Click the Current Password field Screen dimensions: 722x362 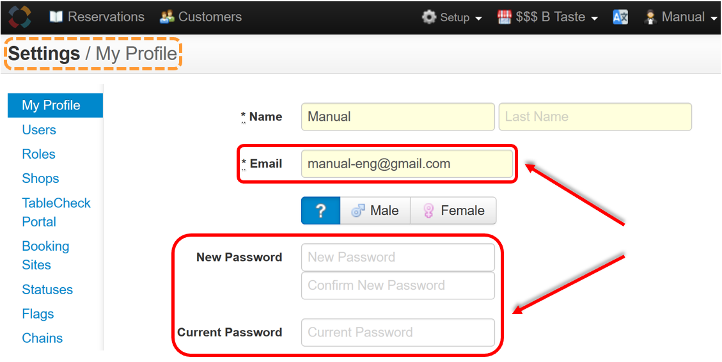[x=398, y=333]
